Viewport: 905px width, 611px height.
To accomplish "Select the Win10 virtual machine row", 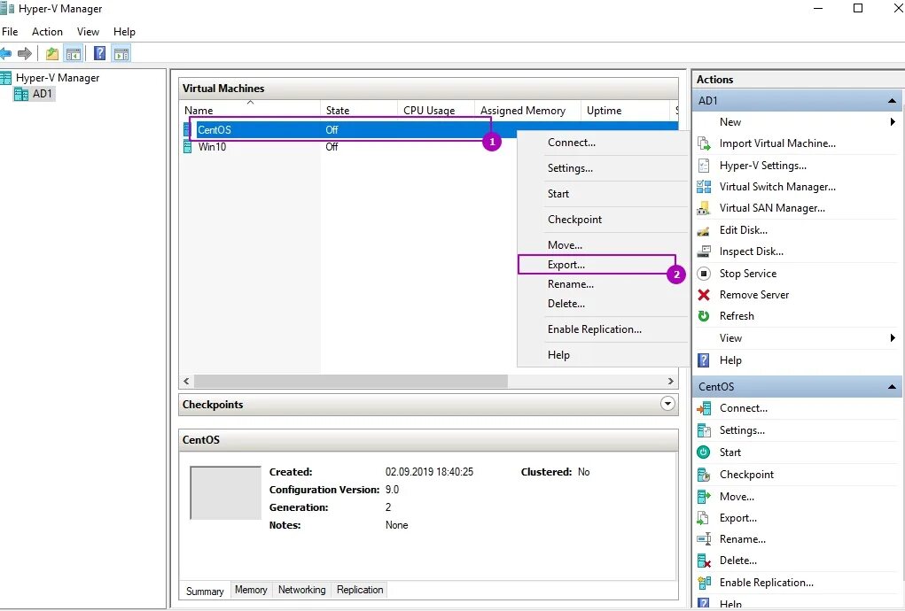I will [x=429, y=147].
